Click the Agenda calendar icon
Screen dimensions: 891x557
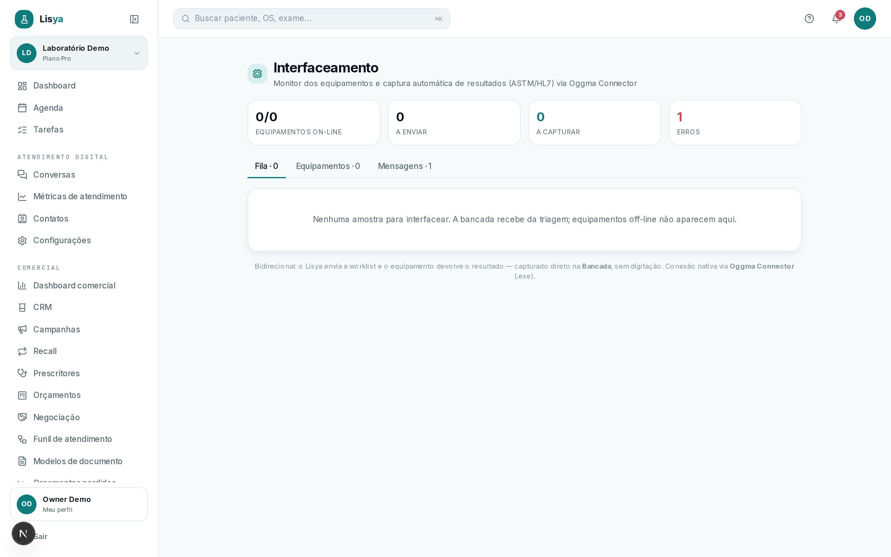[22, 108]
